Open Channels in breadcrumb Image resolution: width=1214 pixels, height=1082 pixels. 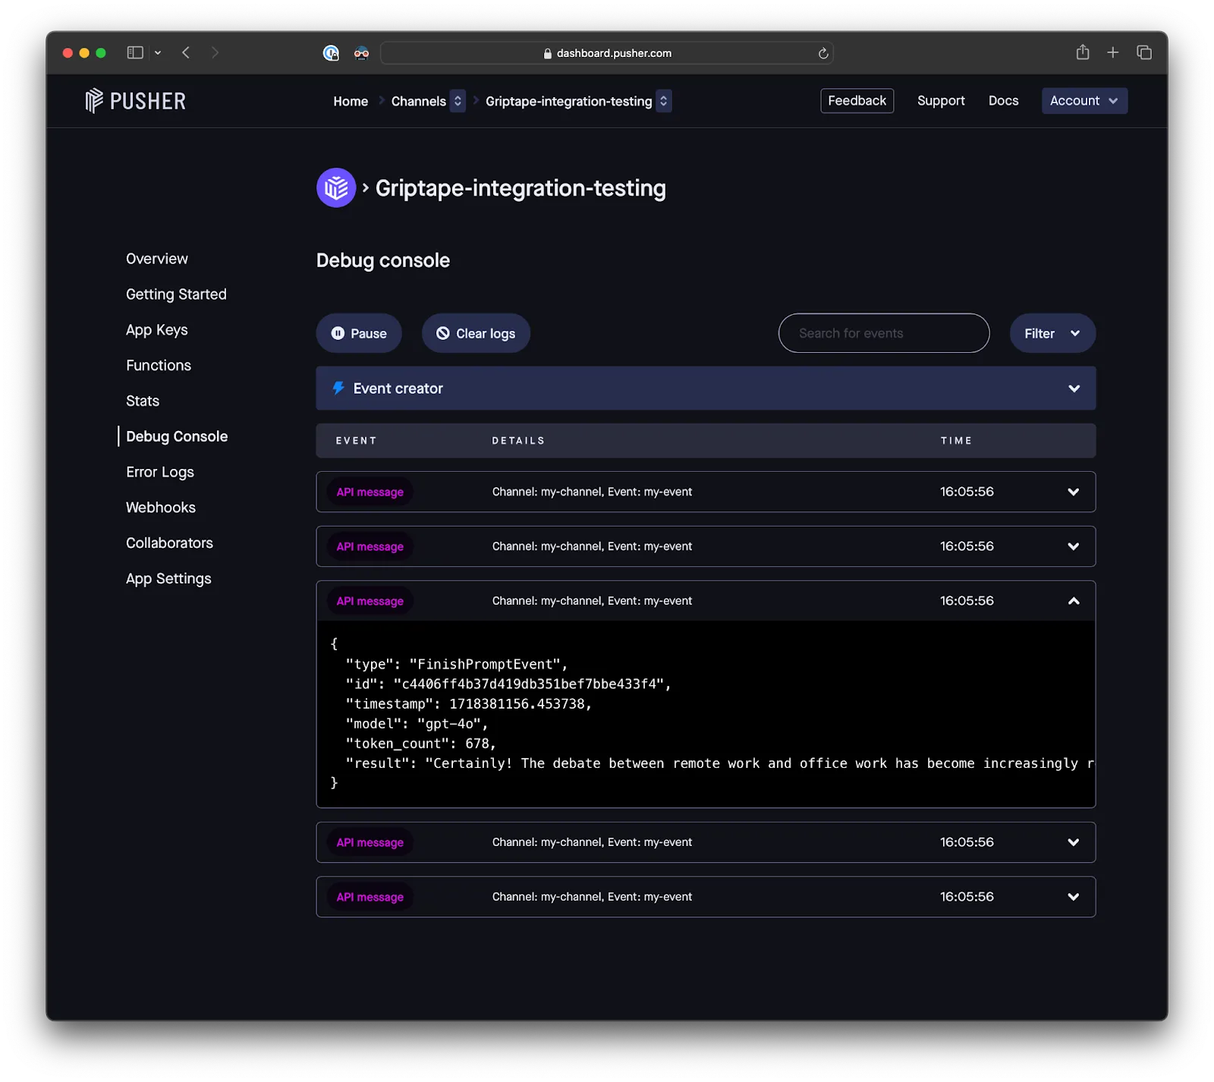click(x=418, y=101)
